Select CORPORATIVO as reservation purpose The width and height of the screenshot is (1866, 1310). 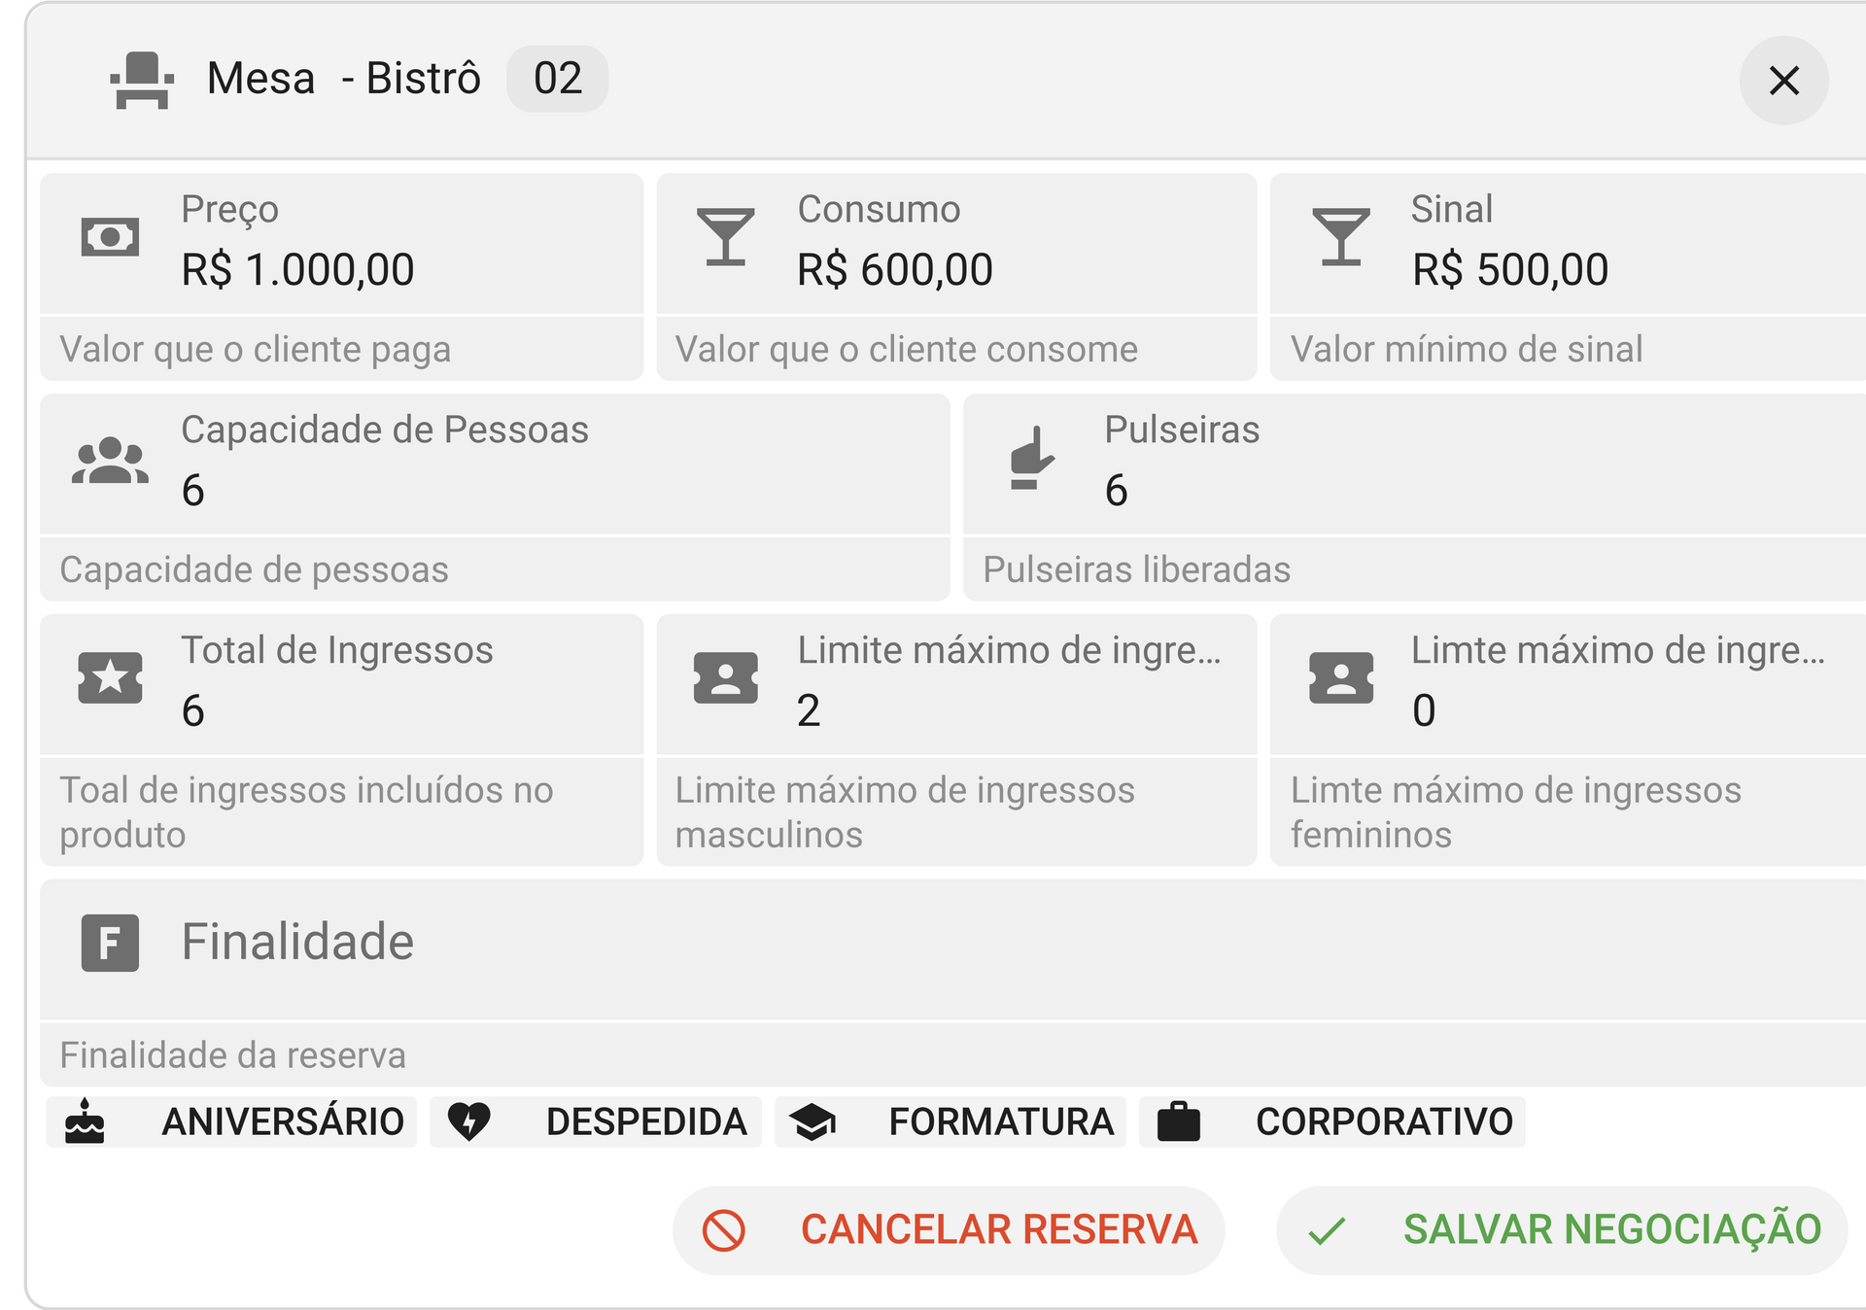coord(1332,1121)
